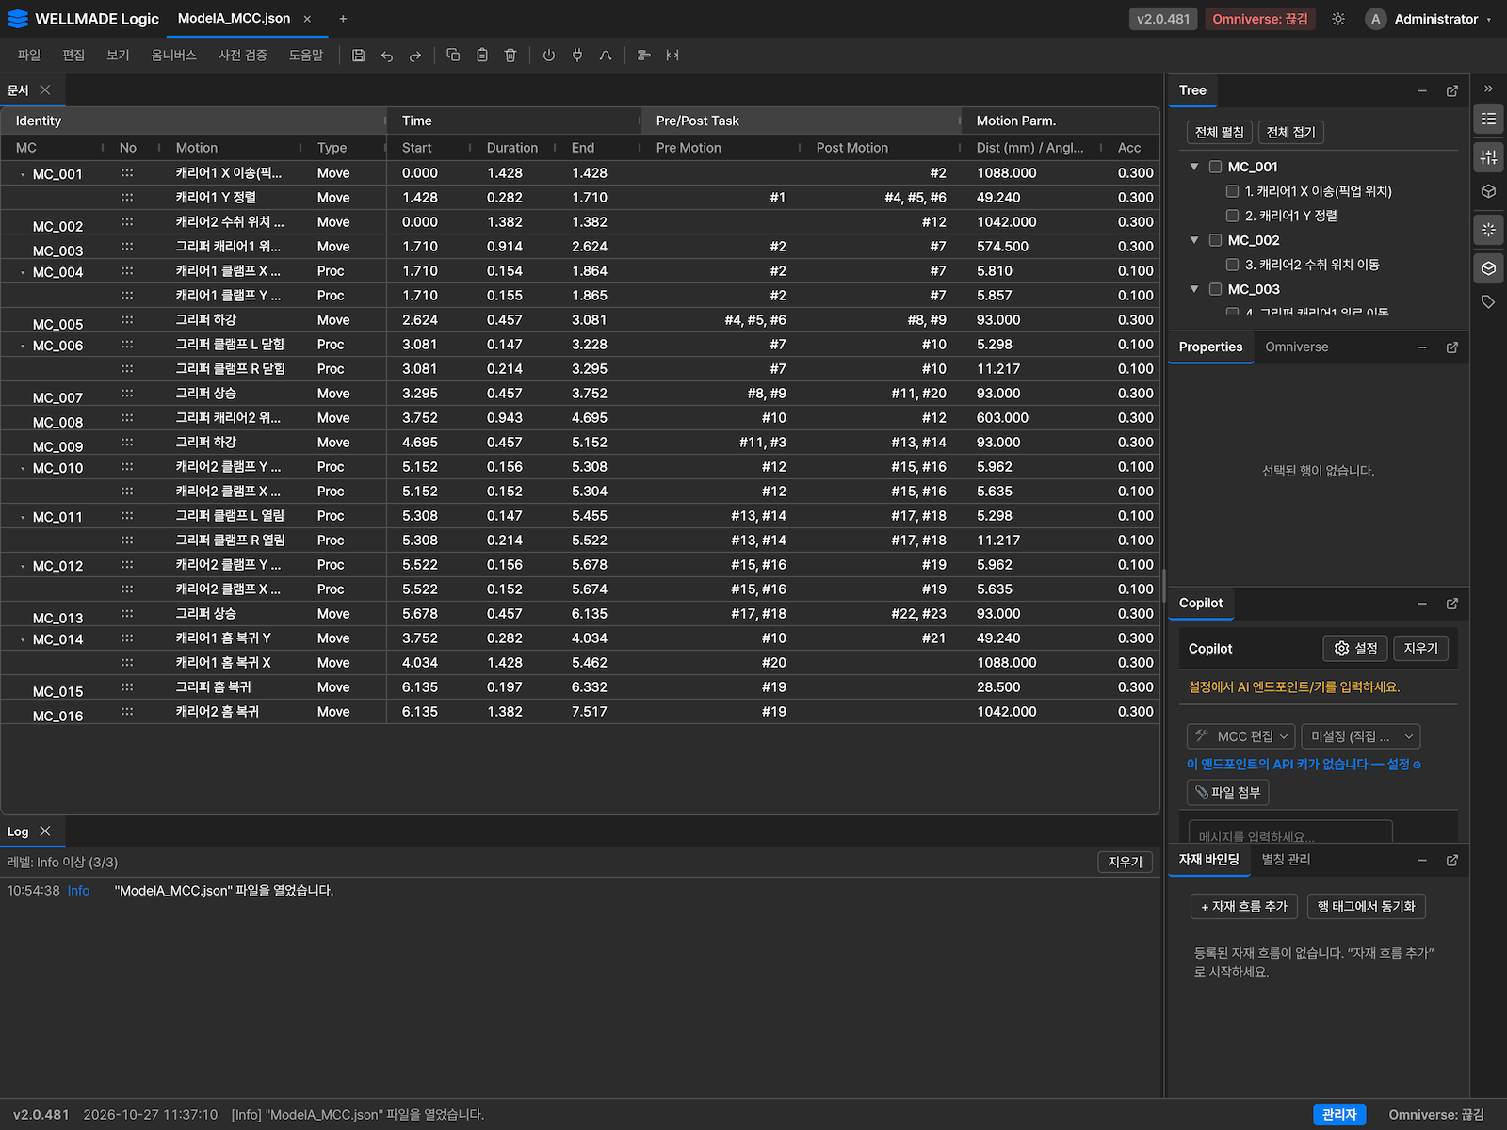This screenshot has height=1130, width=1507.
Task: Click the '전체 펼침' expand all button
Action: click(x=1220, y=133)
